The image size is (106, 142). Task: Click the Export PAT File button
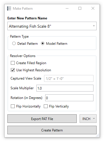42,119
